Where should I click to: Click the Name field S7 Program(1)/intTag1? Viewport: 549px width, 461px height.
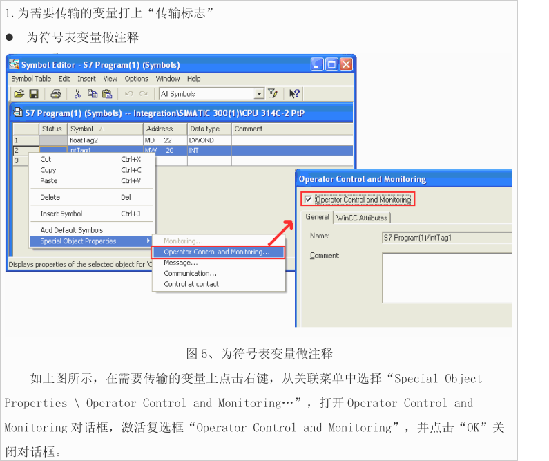[x=447, y=238]
